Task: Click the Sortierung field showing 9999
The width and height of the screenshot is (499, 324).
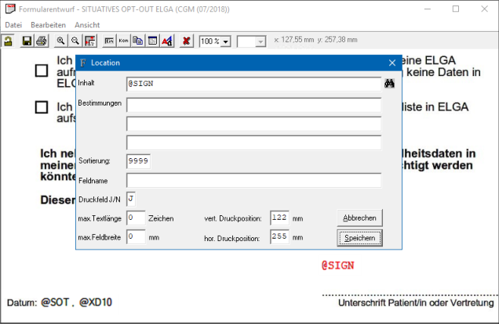Action: click(x=138, y=161)
